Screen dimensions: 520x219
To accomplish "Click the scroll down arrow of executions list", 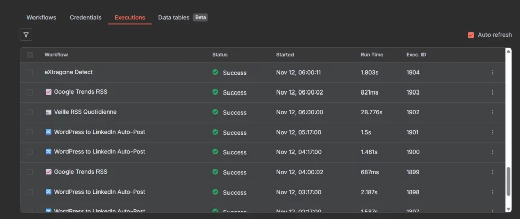I will click(x=509, y=209).
